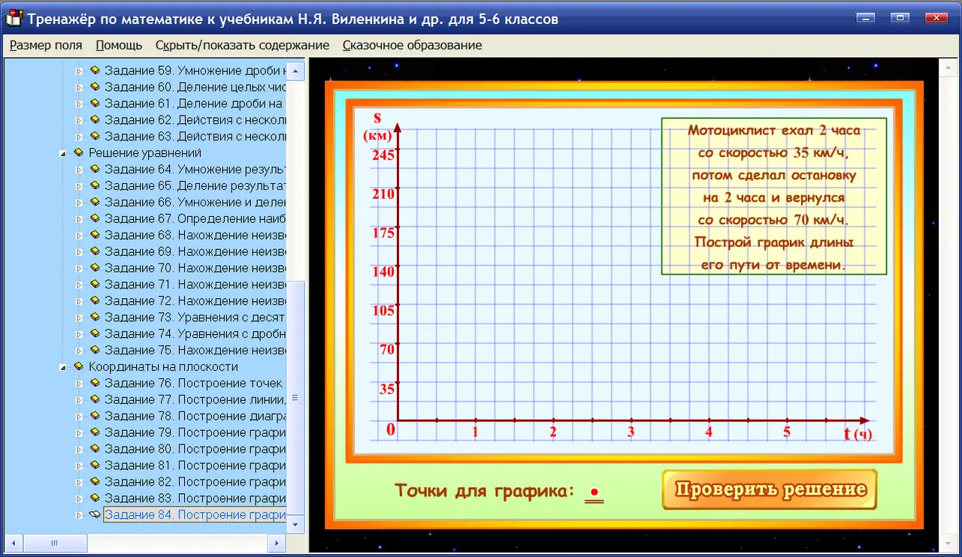Click the red graph point dot marker
The image size is (962, 557).
pos(594,492)
